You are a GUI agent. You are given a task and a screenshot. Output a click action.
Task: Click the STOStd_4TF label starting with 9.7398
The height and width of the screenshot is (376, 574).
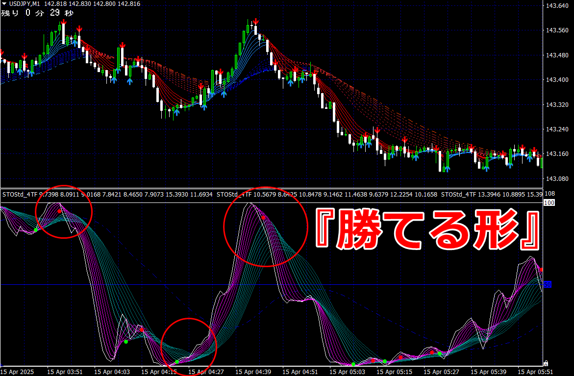tap(107, 195)
